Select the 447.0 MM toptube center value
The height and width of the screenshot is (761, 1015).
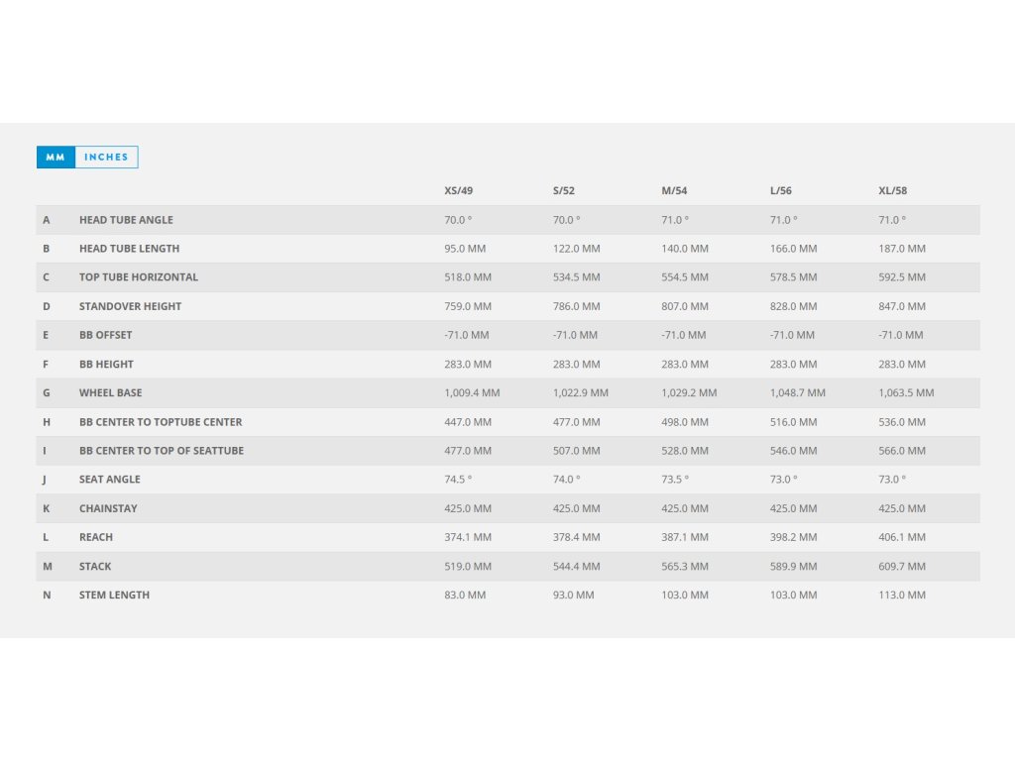pyautogui.click(x=468, y=422)
